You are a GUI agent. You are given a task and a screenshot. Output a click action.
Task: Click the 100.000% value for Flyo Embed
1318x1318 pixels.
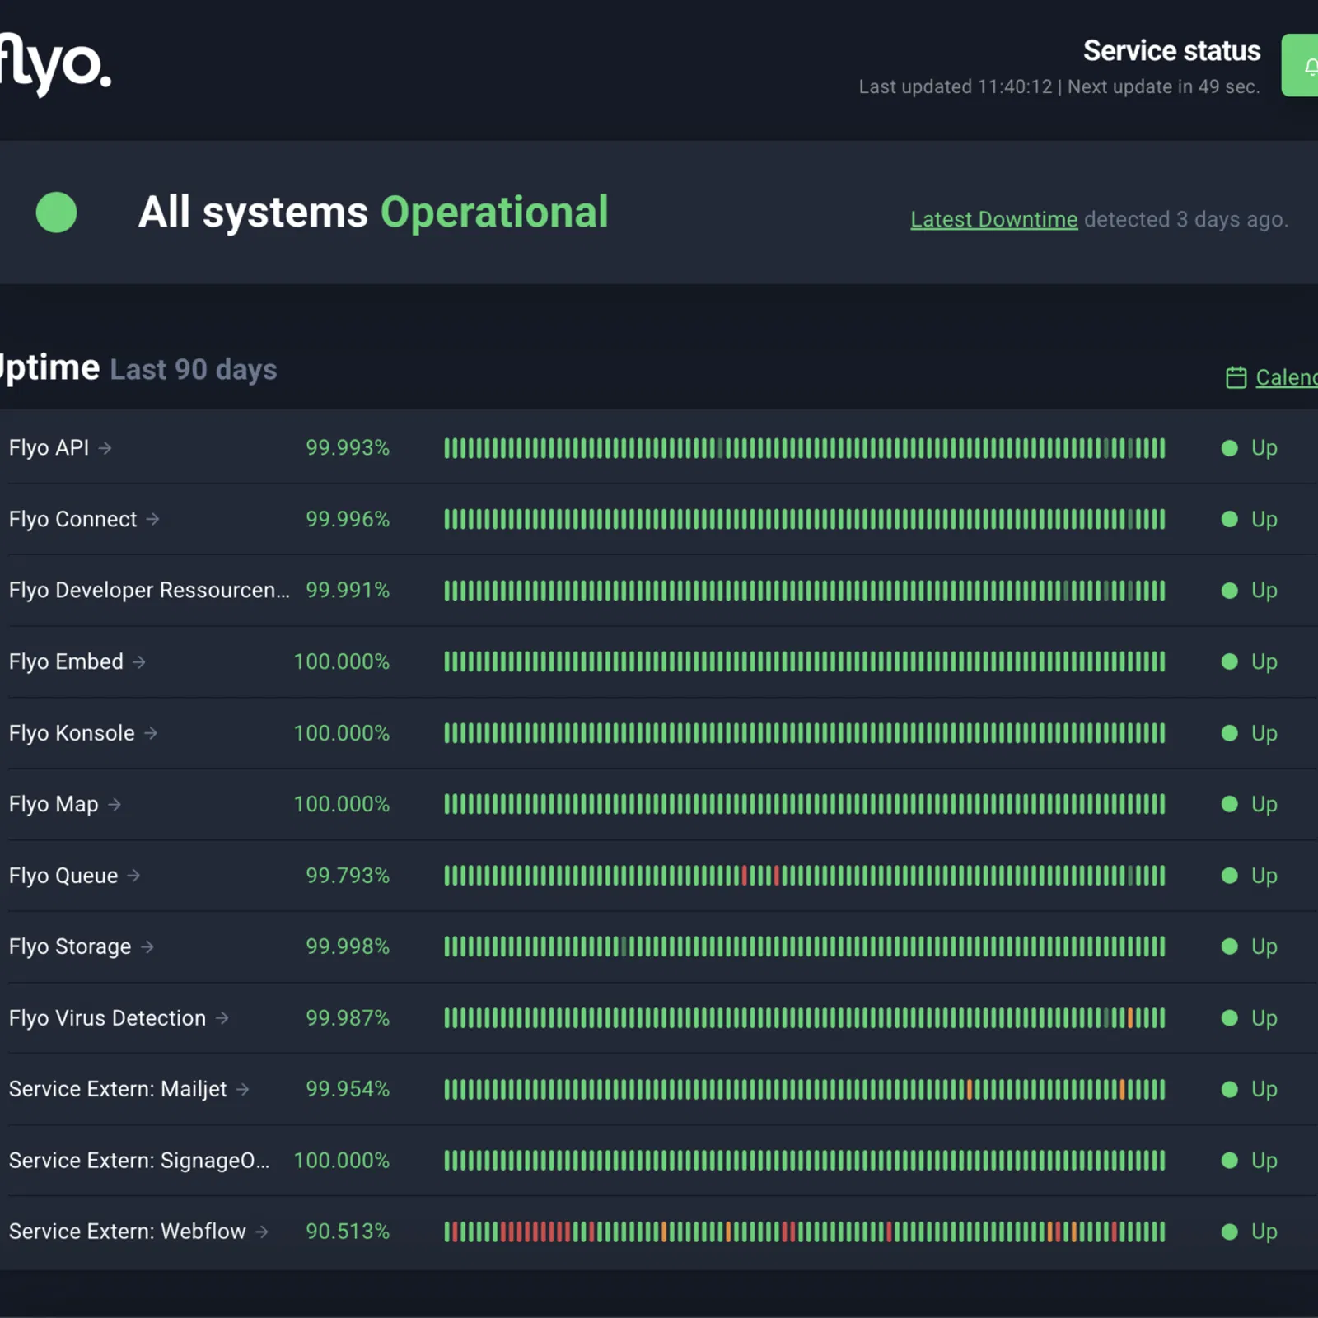click(342, 661)
